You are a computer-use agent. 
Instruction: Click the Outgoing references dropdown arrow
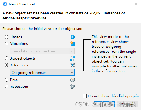click(x=72, y=72)
